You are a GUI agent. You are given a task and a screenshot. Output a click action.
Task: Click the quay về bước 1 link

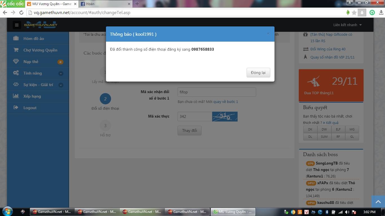pyautogui.click(x=225, y=102)
